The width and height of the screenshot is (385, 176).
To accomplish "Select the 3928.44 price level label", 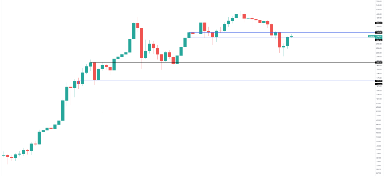I will click(x=379, y=23).
